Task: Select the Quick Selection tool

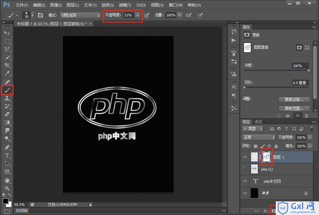Action: point(7,57)
